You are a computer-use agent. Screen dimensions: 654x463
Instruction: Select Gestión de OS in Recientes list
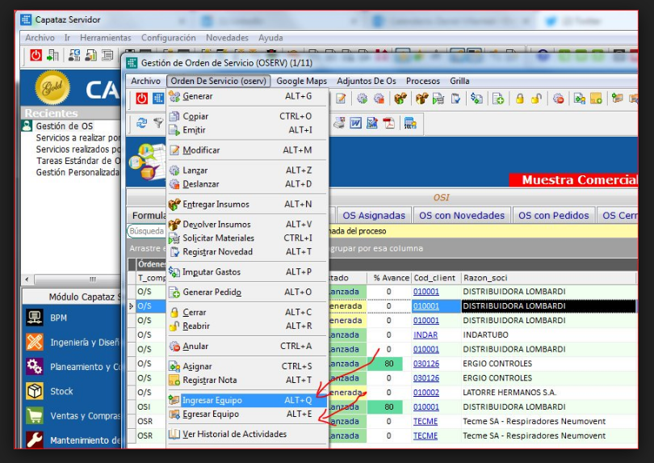(65, 126)
